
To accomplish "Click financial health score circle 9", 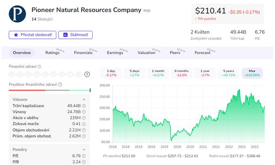I will point(87,75).
